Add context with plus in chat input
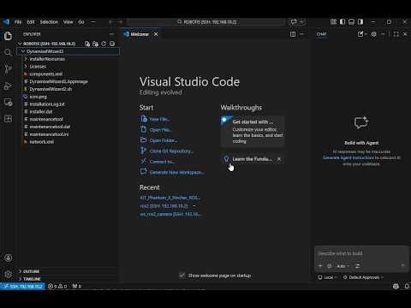The image size is (411, 308). 320,266
